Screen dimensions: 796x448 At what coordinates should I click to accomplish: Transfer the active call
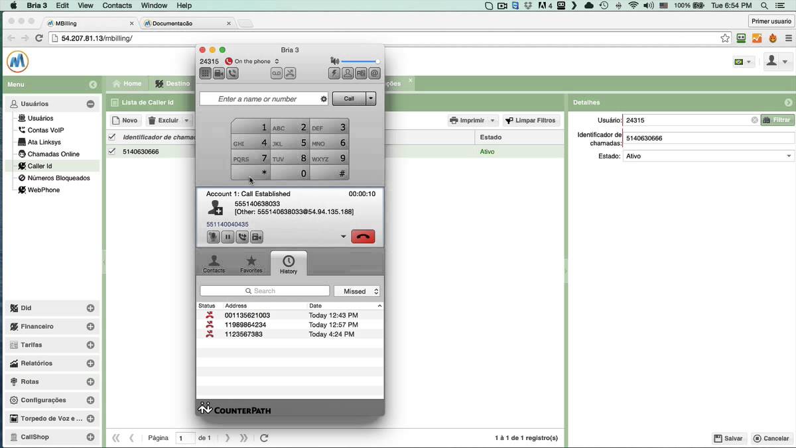point(242,237)
